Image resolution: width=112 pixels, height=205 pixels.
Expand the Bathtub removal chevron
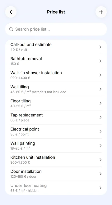click(x=100, y=61)
